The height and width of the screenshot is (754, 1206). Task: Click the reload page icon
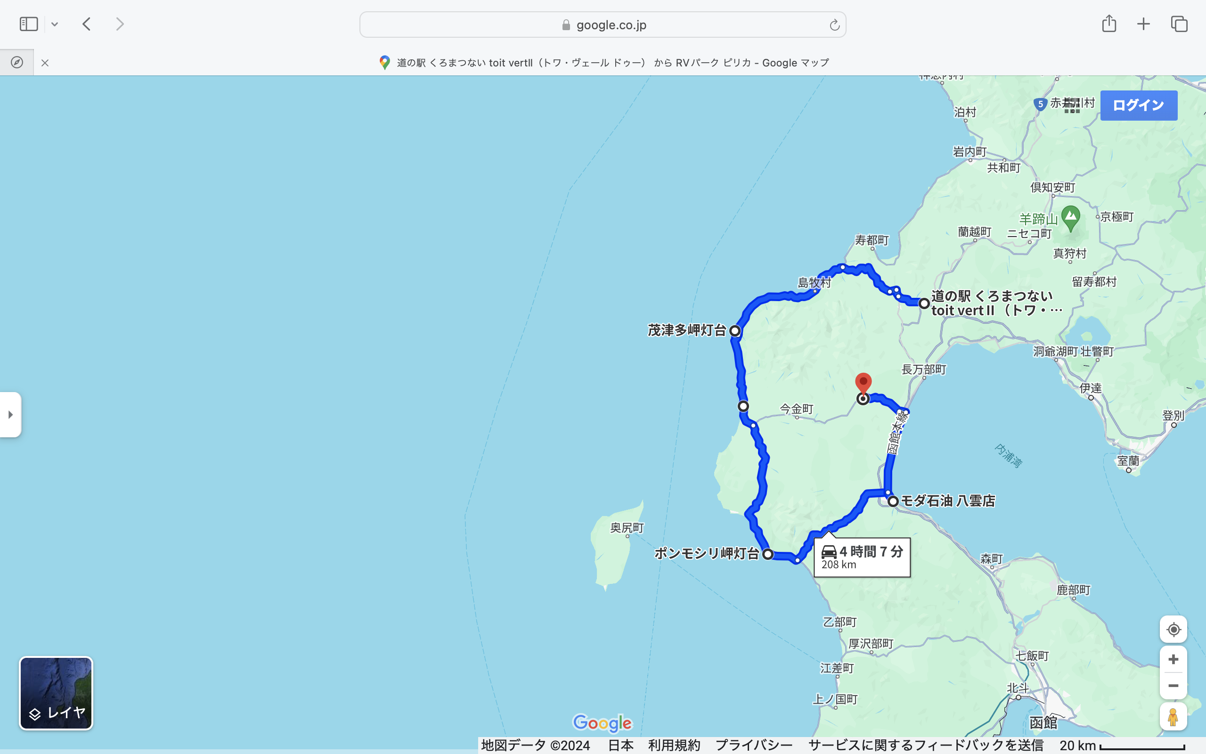pyautogui.click(x=834, y=25)
